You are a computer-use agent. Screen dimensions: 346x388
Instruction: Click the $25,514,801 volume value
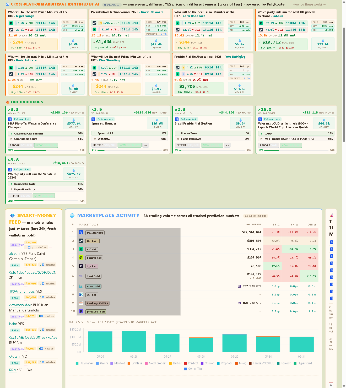tap(252, 232)
